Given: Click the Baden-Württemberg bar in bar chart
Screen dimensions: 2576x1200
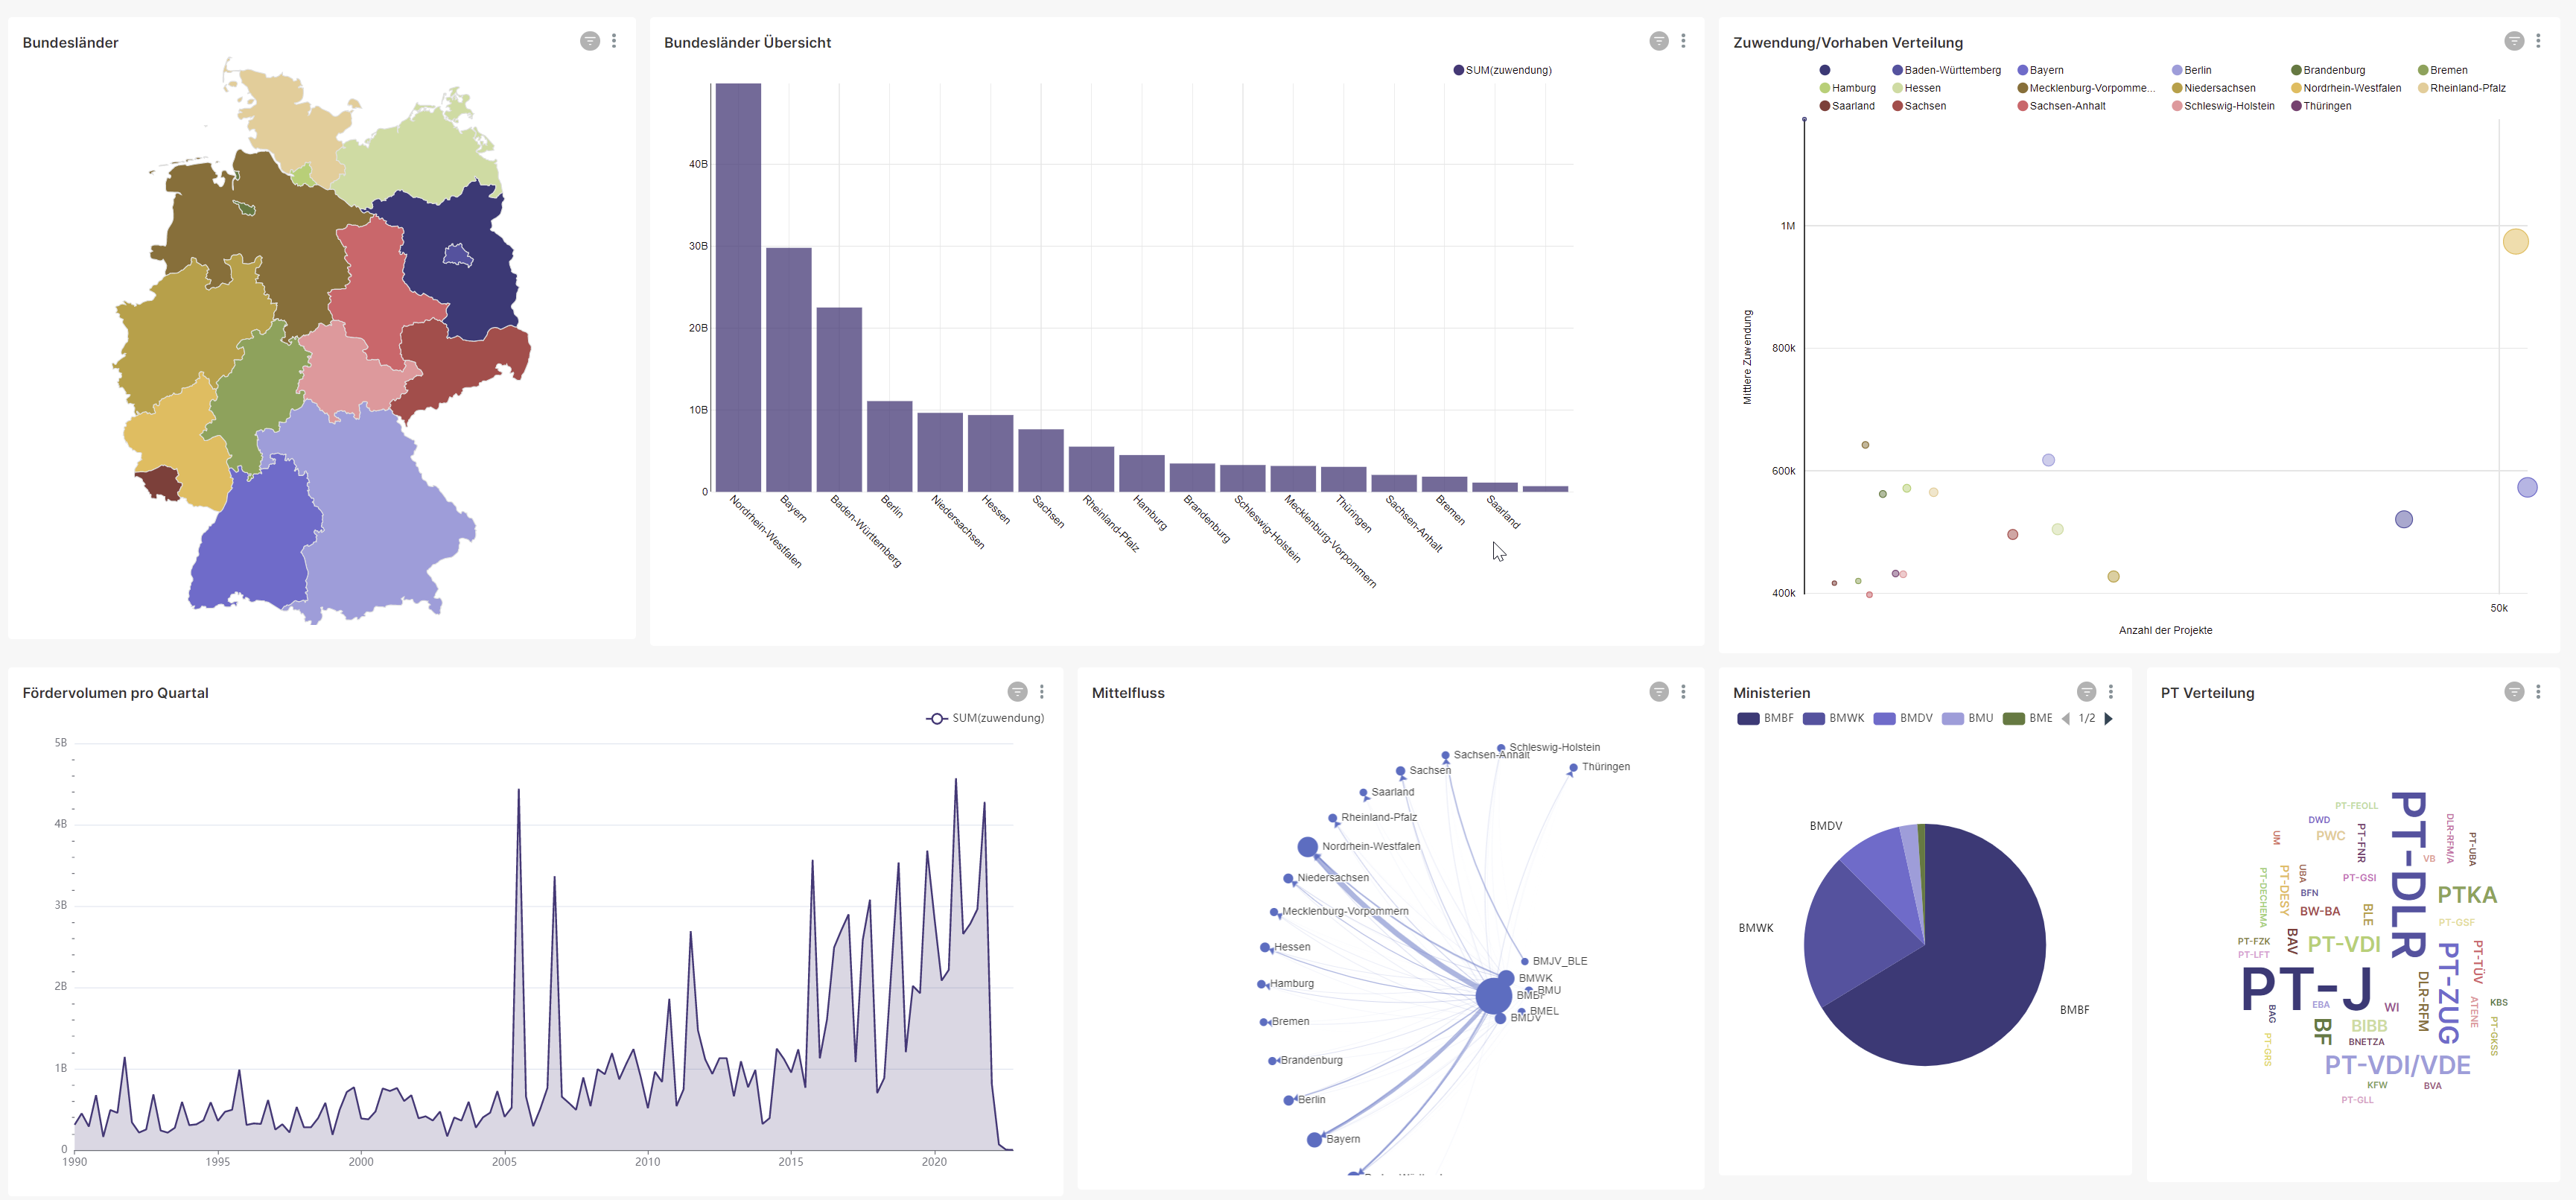Looking at the screenshot, I should pos(839,400).
